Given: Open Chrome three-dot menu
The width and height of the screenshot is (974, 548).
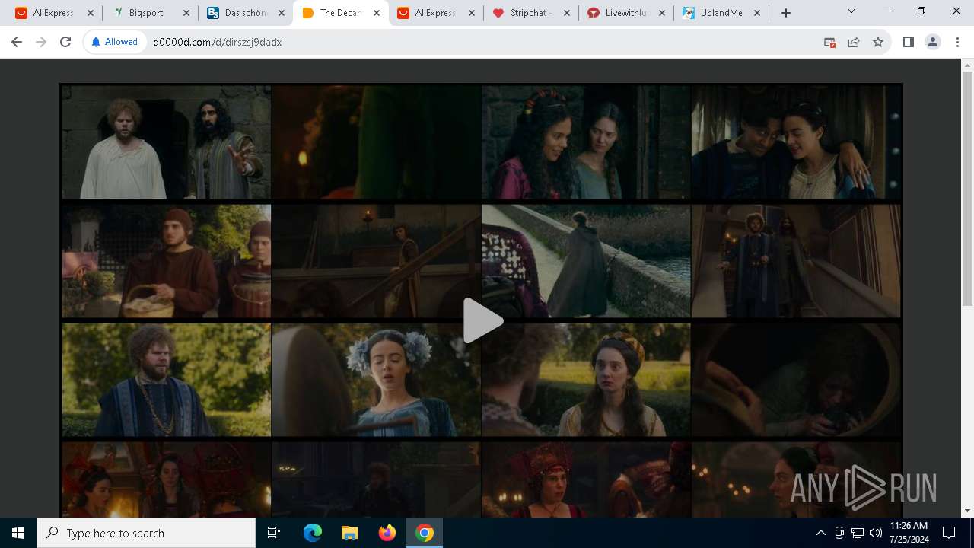Looking at the screenshot, I should (957, 42).
